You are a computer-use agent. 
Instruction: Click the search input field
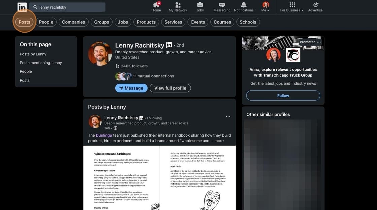pos(67,7)
